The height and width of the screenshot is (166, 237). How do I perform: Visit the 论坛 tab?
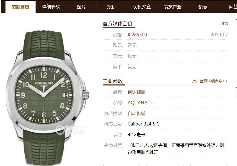pyautogui.click(x=203, y=7)
